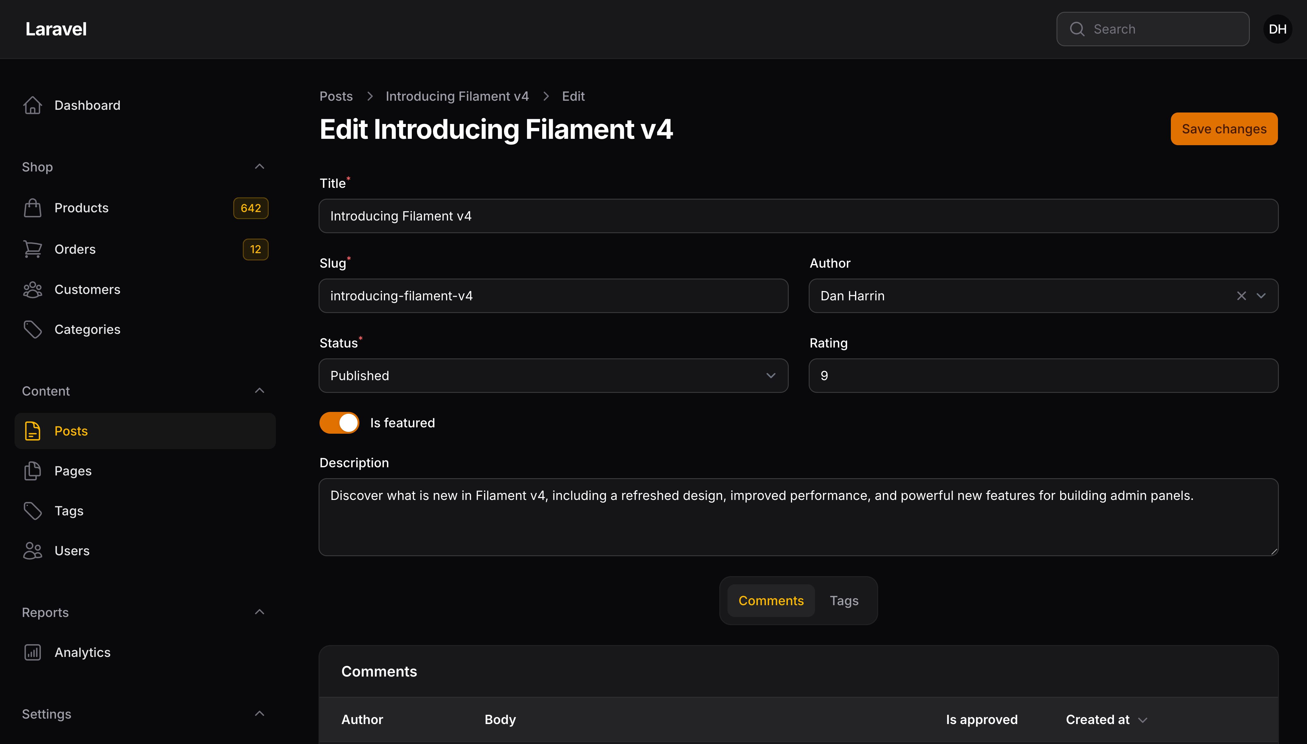Open Orders in the sidebar

(x=145, y=250)
